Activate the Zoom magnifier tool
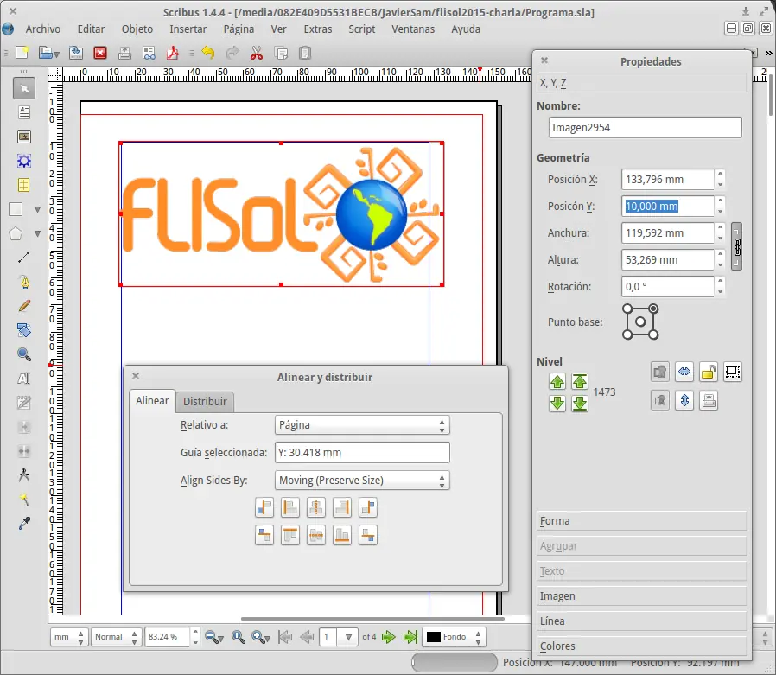Image resolution: width=776 pixels, height=675 pixels. [x=23, y=354]
